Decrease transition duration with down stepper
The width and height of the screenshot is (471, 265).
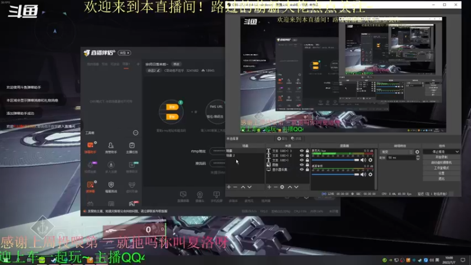[418, 159]
